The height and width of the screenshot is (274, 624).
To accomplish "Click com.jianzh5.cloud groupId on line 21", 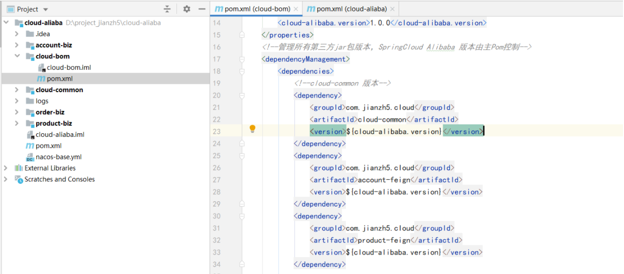I will click(x=380, y=108).
